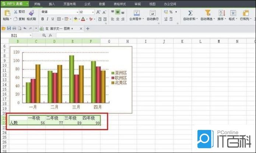
Task: Click the redo arrow icon
Action: pyautogui.click(x=30, y=29)
